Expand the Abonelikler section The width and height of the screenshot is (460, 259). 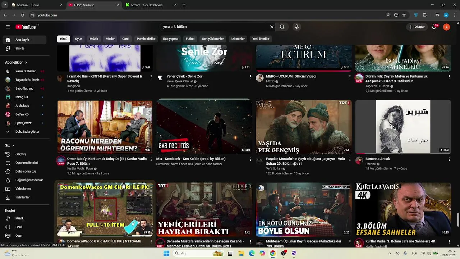click(x=16, y=62)
